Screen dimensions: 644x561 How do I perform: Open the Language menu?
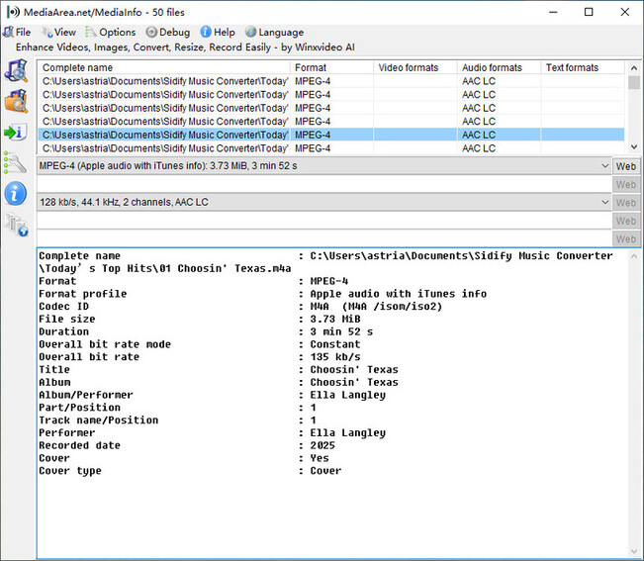click(x=274, y=32)
